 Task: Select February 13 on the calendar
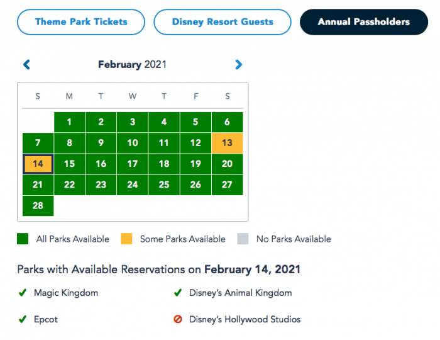coord(227,143)
